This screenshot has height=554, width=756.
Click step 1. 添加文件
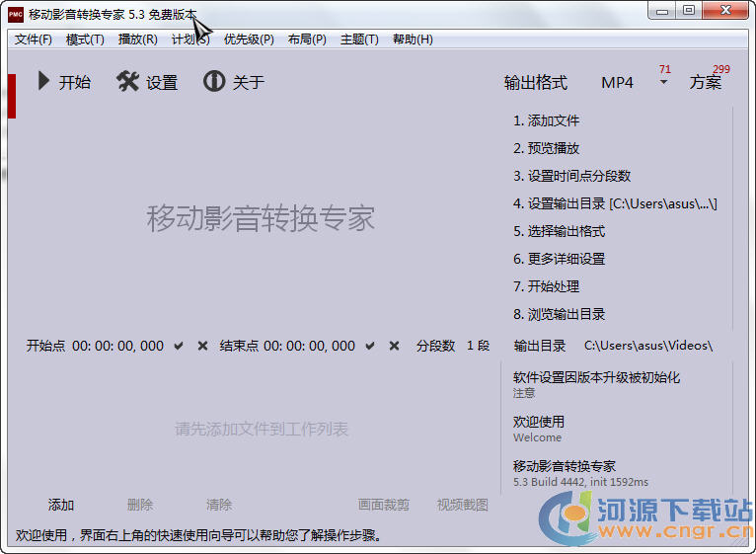[546, 120]
